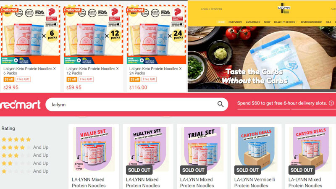Click the RedMart logo

coord(21,105)
